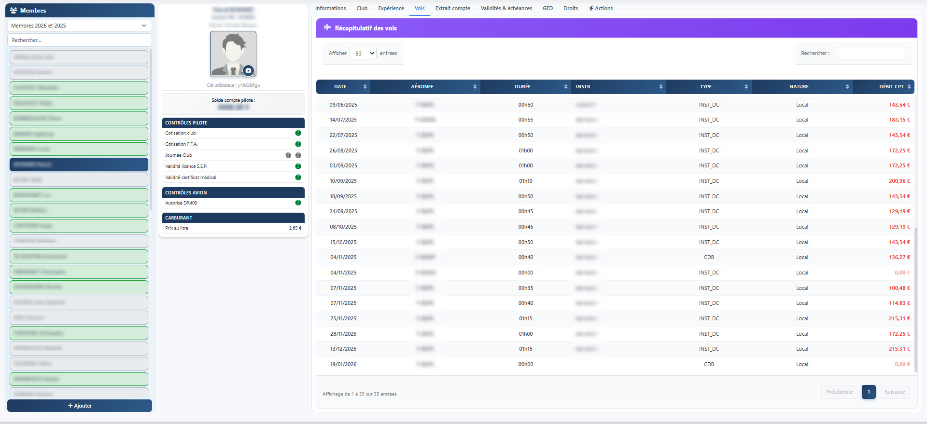Sort flights by the NATURE column arrows
Viewport: 927px width, 424px height.
[x=847, y=87]
